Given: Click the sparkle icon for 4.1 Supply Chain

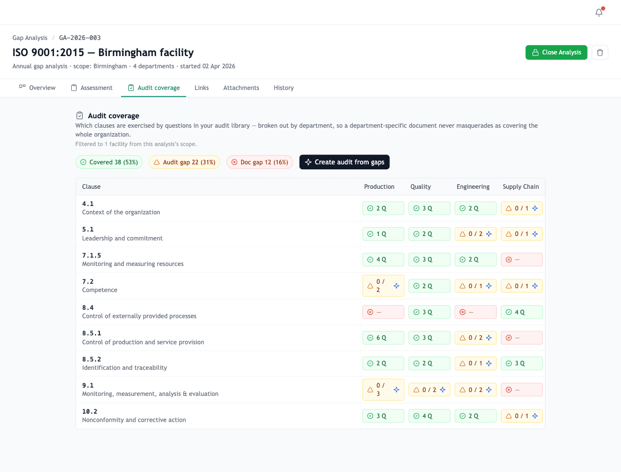Looking at the screenshot, I should click(x=535, y=208).
